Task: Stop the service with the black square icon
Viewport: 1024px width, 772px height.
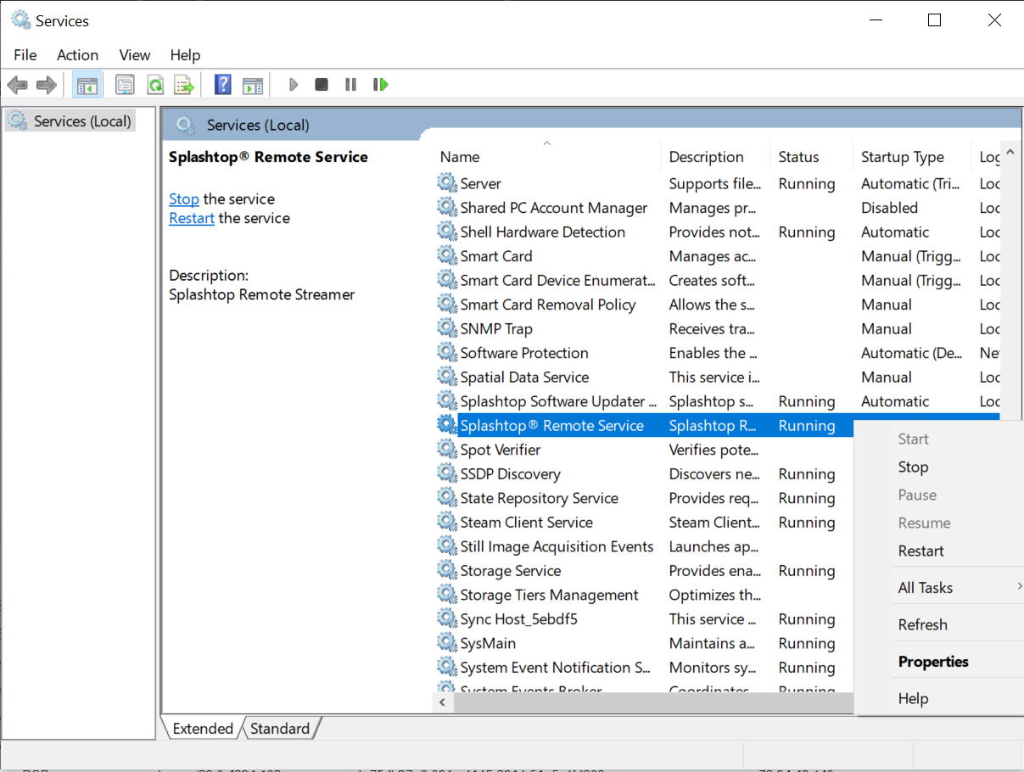Action: pyautogui.click(x=322, y=84)
